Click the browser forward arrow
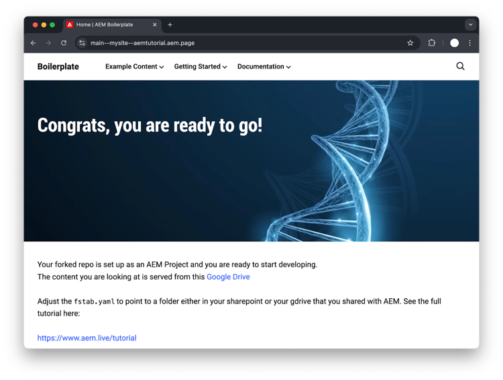 point(48,43)
